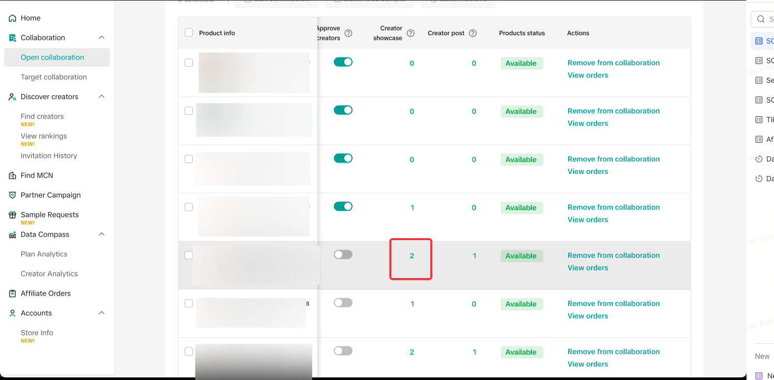Screen dimensions: 774x380
Task: Disable Approve creators toggle in first row
Action: coord(343,62)
